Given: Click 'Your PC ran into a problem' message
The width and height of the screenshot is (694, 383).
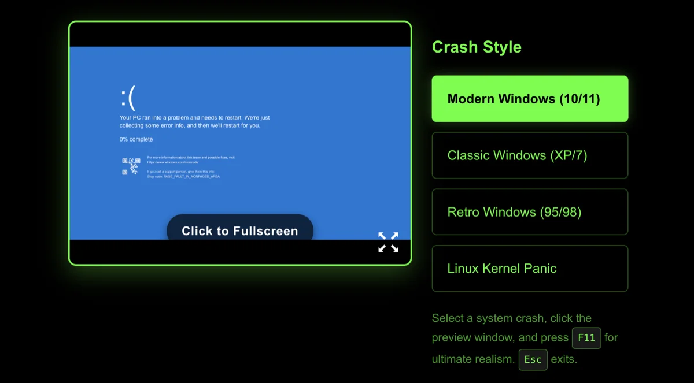Looking at the screenshot, I should [x=194, y=121].
